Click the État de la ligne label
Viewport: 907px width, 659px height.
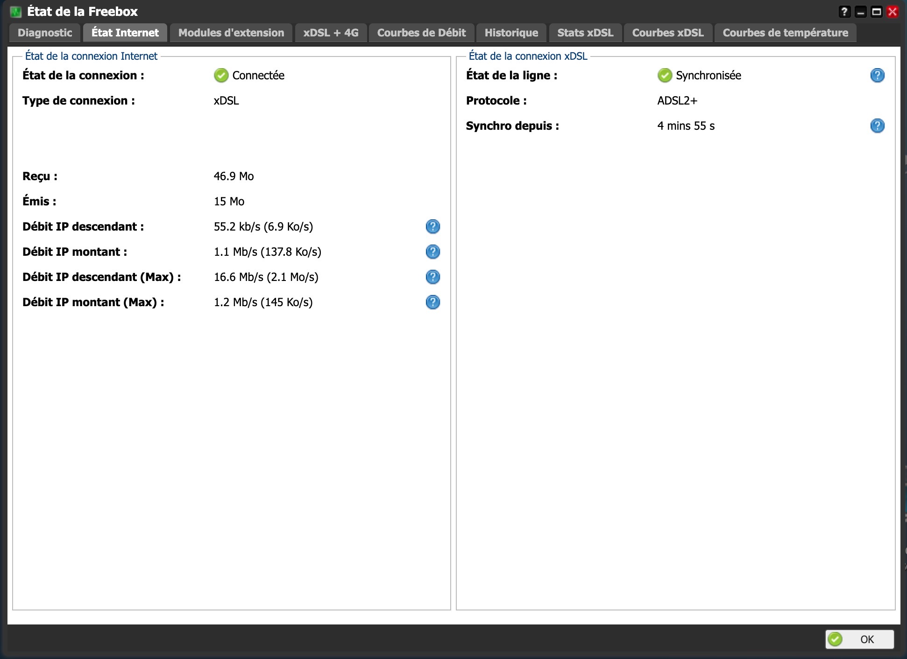512,75
